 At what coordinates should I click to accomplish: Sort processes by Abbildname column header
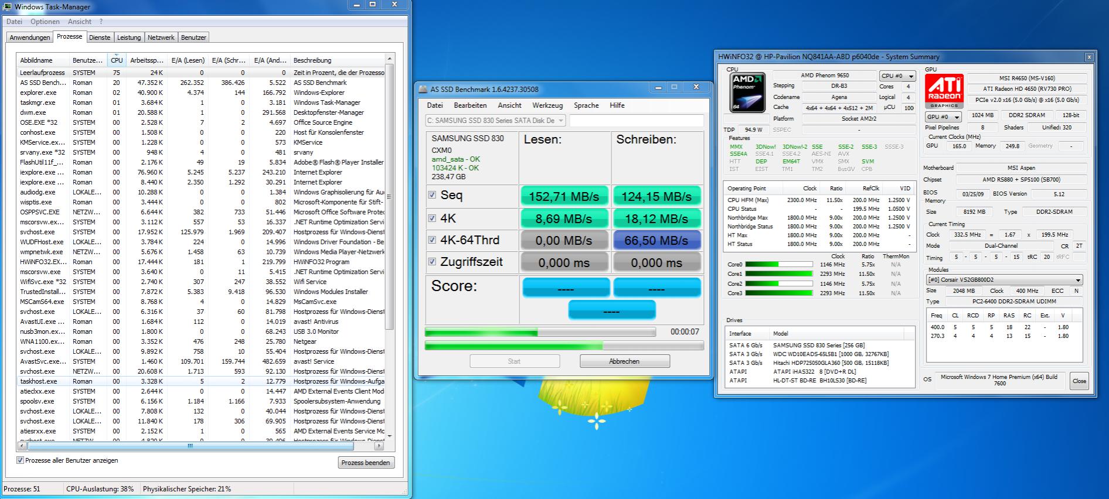[x=43, y=60]
